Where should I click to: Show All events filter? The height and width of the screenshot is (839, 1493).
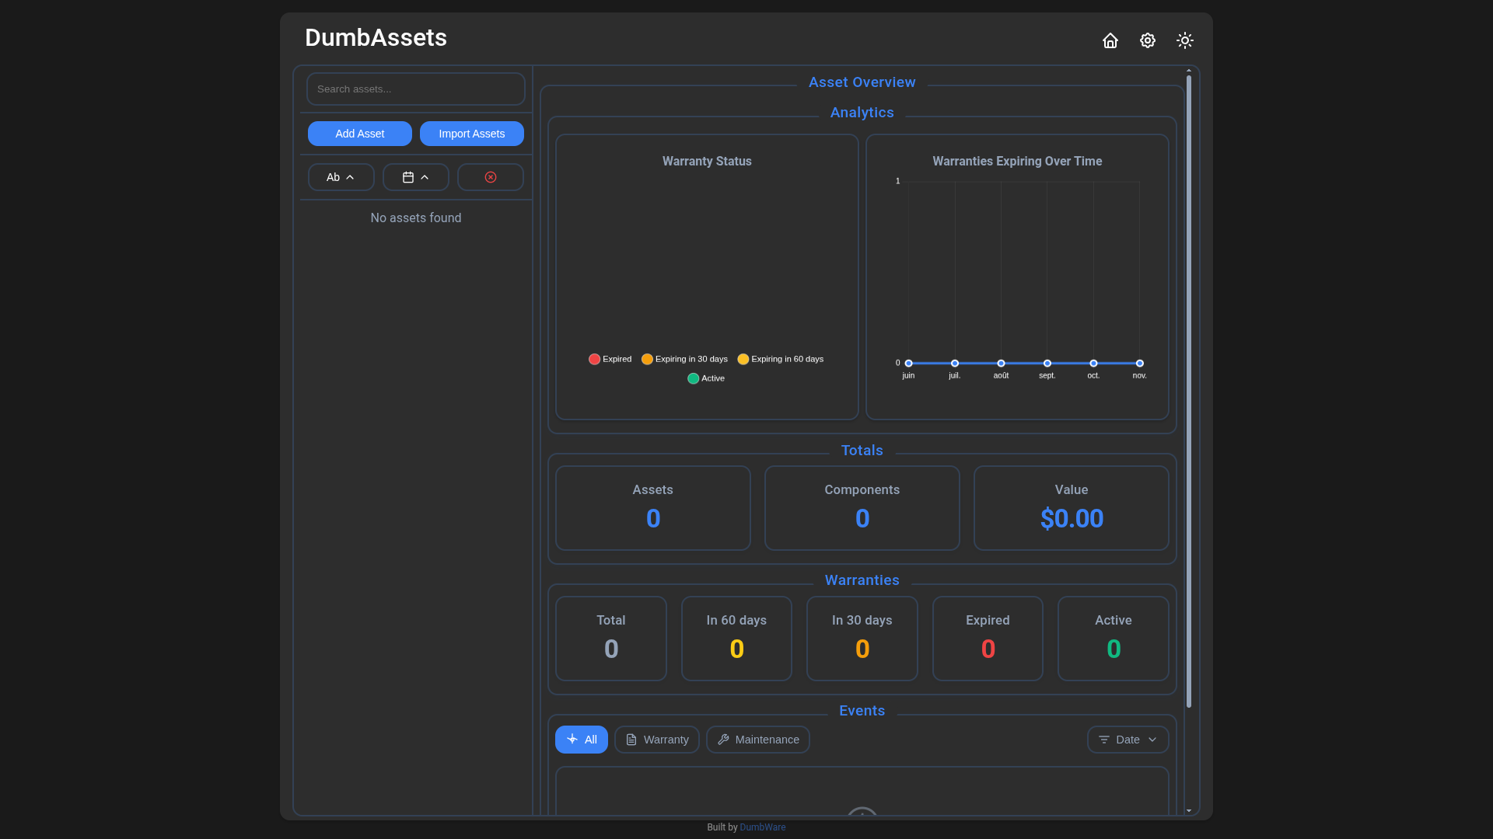pyautogui.click(x=582, y=740)
